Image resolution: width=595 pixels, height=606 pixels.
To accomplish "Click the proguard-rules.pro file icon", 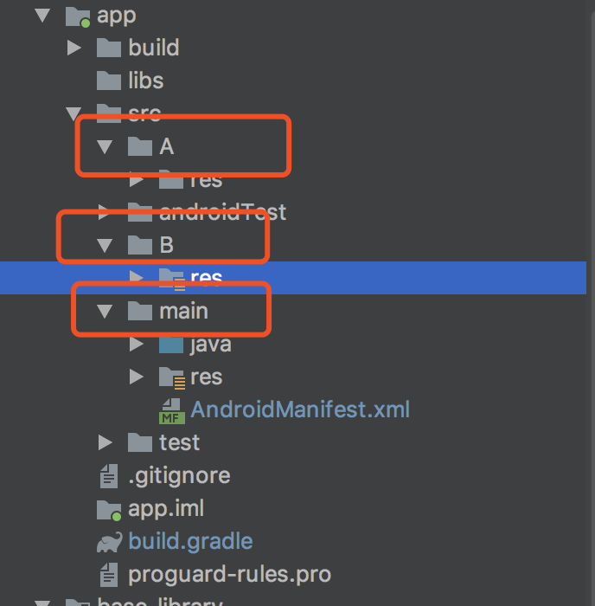I will (x=109, y=574).
